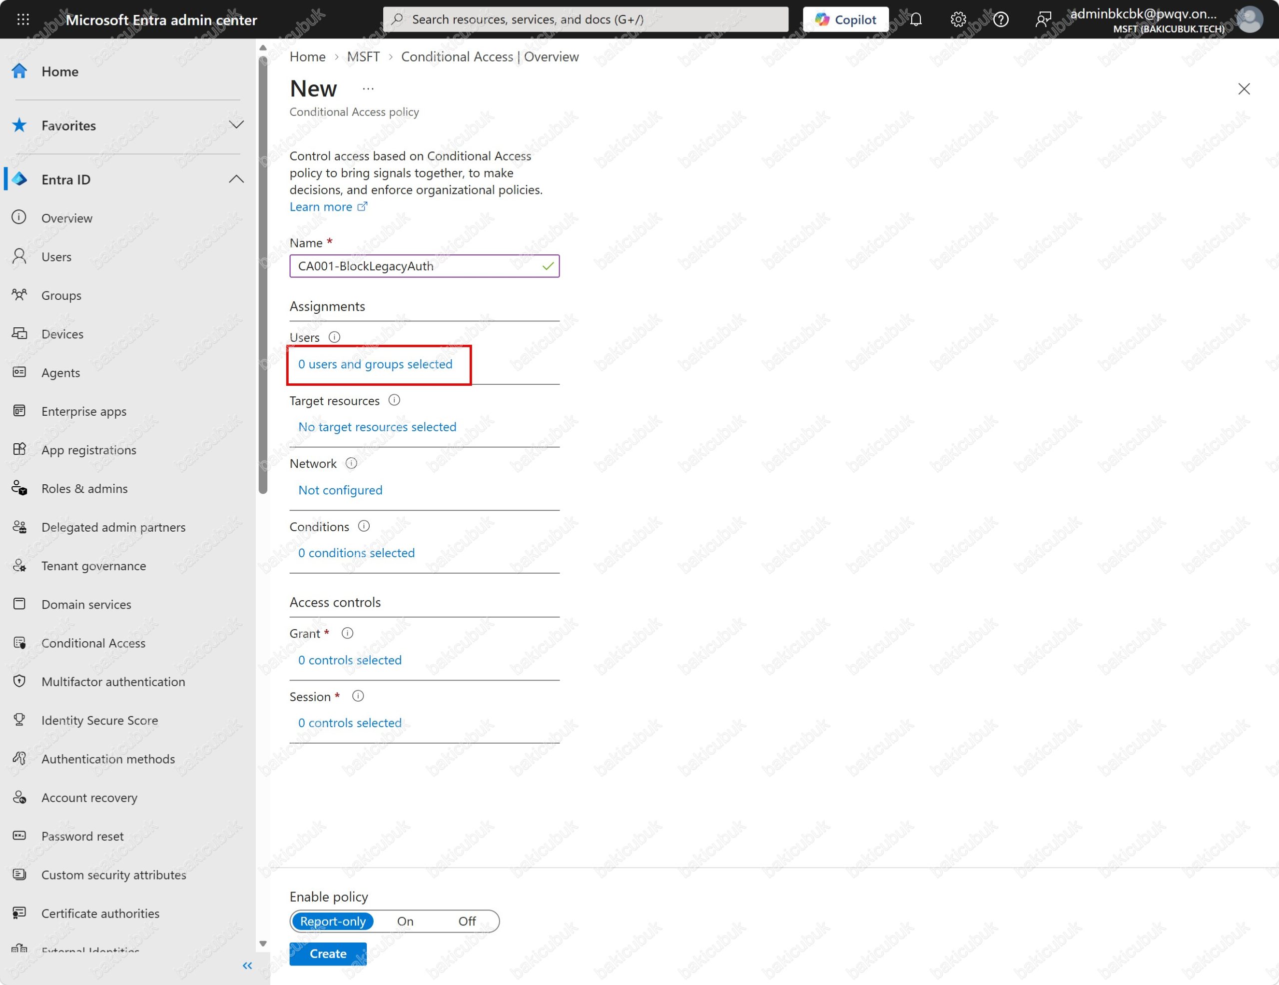Collapse the Entra ID section
Image resolution: width=1279 pixels, height=985 pixels.
point(237,179)
